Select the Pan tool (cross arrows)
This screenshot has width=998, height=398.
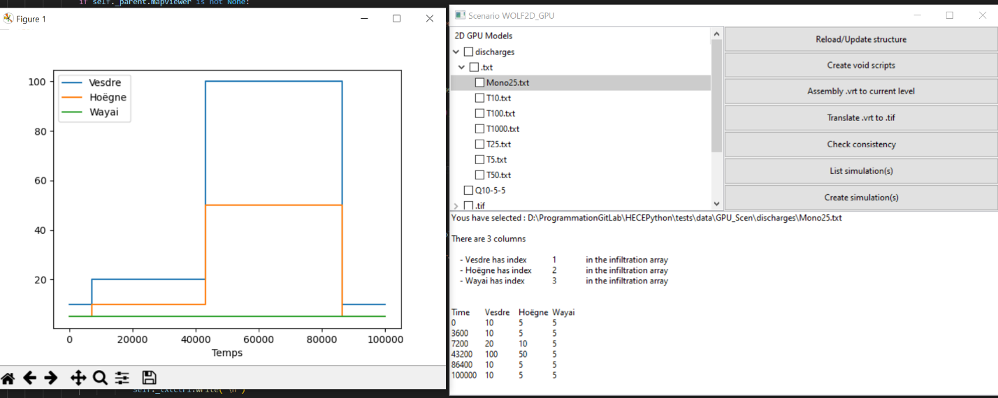pyautogui.click(x=78, y=378)
